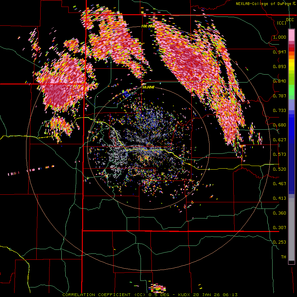Image resolution: width=297 pixels, height=297 pixels.
Task: Click the [CC] product label
Action: [282, 23]
